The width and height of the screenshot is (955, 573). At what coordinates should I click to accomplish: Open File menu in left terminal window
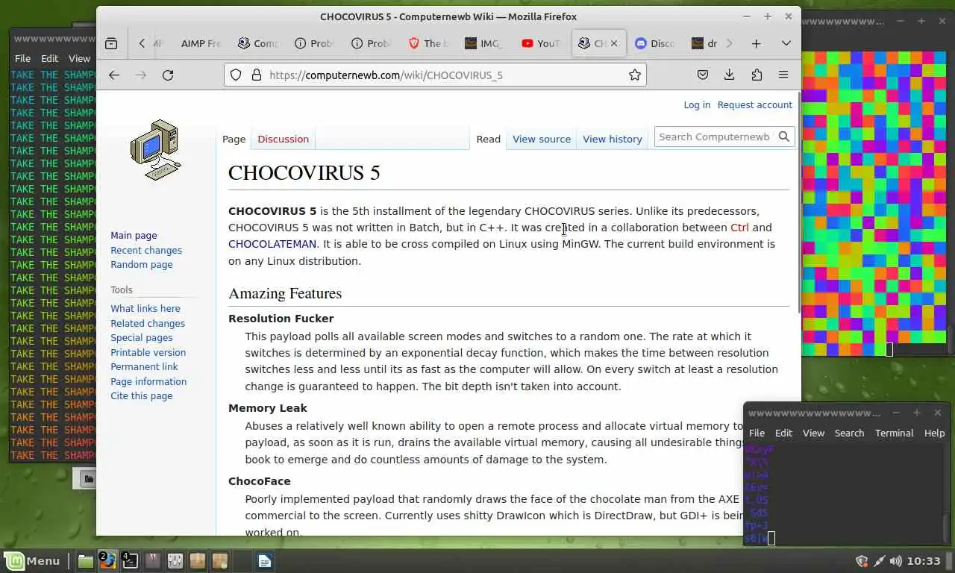(x=22, y=58)
